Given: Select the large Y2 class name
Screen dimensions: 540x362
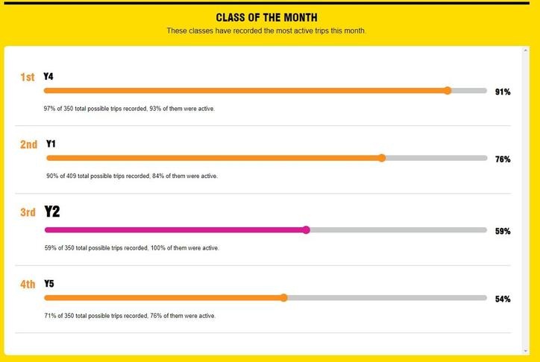Looking at the screenshot, I should (52, 212).
